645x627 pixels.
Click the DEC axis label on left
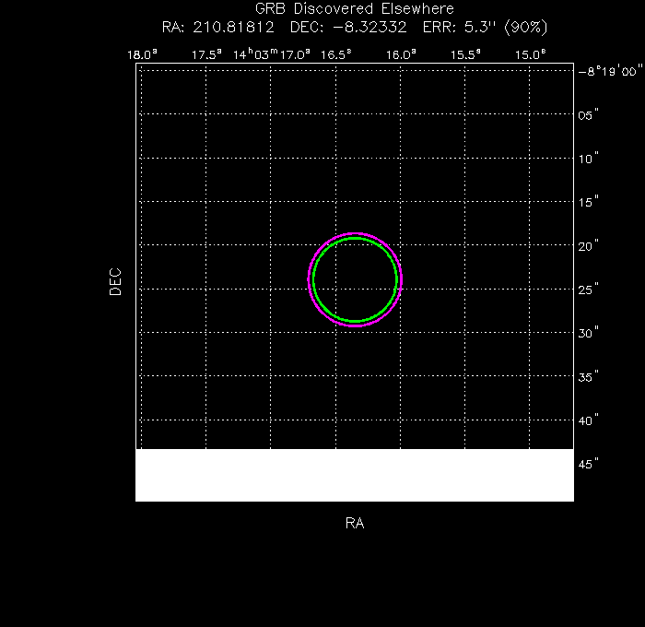(x=115, y=281)
